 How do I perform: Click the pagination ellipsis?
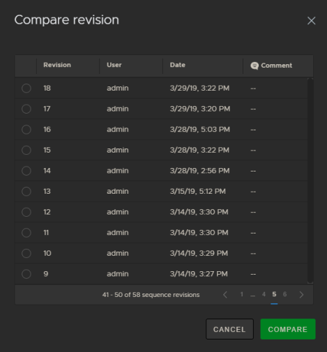[x=252, y=295]
